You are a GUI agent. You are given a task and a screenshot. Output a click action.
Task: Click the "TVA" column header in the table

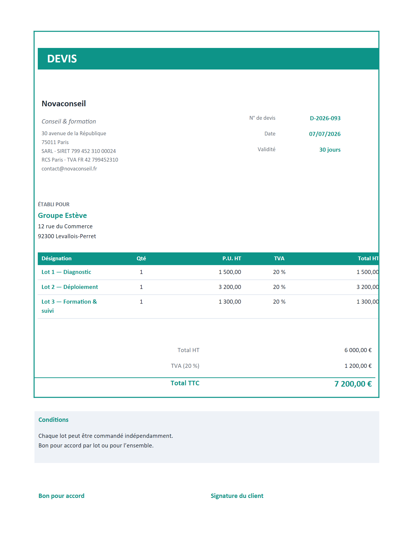(x=279, y=258)
